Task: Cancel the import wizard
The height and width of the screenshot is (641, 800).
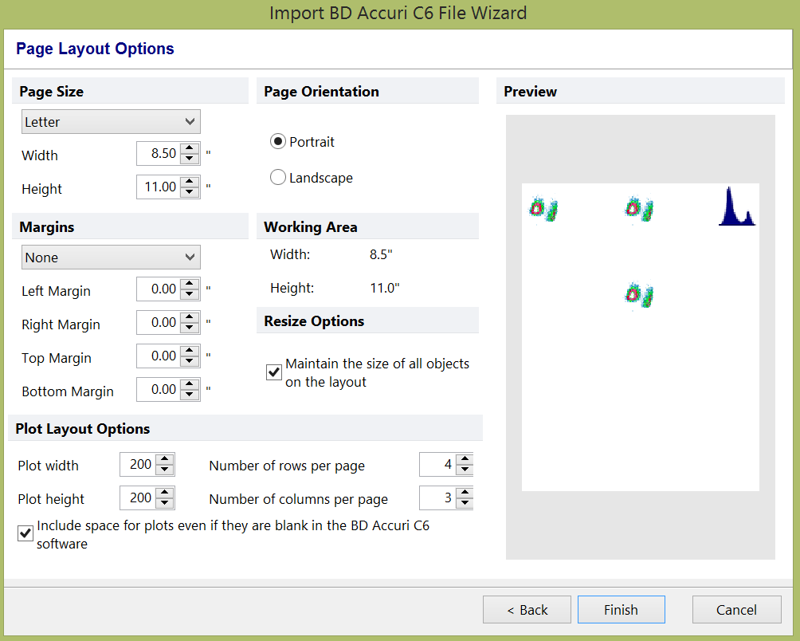Action: click(x=736, y=610)
